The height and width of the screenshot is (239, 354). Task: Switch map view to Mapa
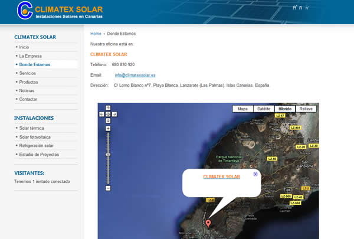tap(242, 109)
